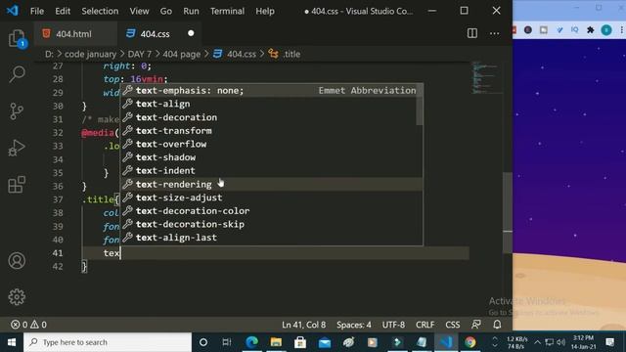
Task: Open the Manage gear icon
Action: pos(17,297)
